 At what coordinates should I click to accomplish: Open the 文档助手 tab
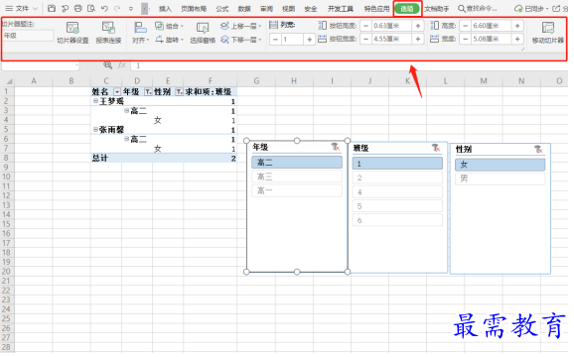point(437,9)
